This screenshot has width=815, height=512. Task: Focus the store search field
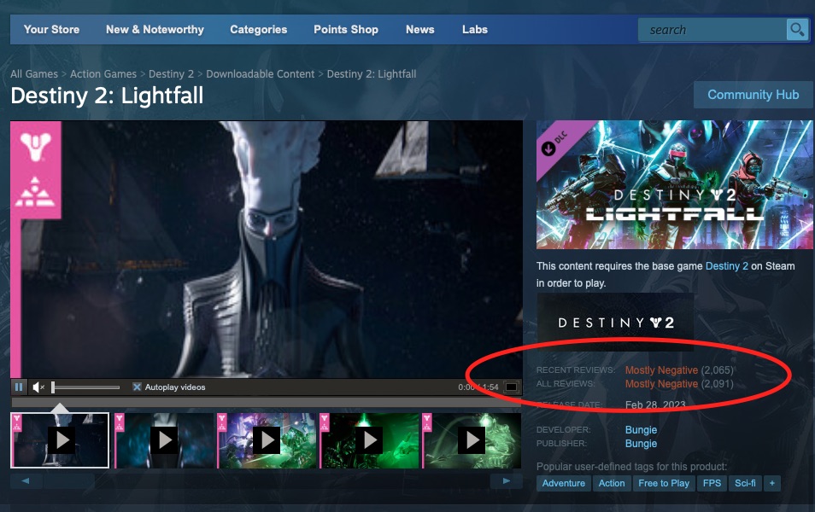[x=712, y=30]
